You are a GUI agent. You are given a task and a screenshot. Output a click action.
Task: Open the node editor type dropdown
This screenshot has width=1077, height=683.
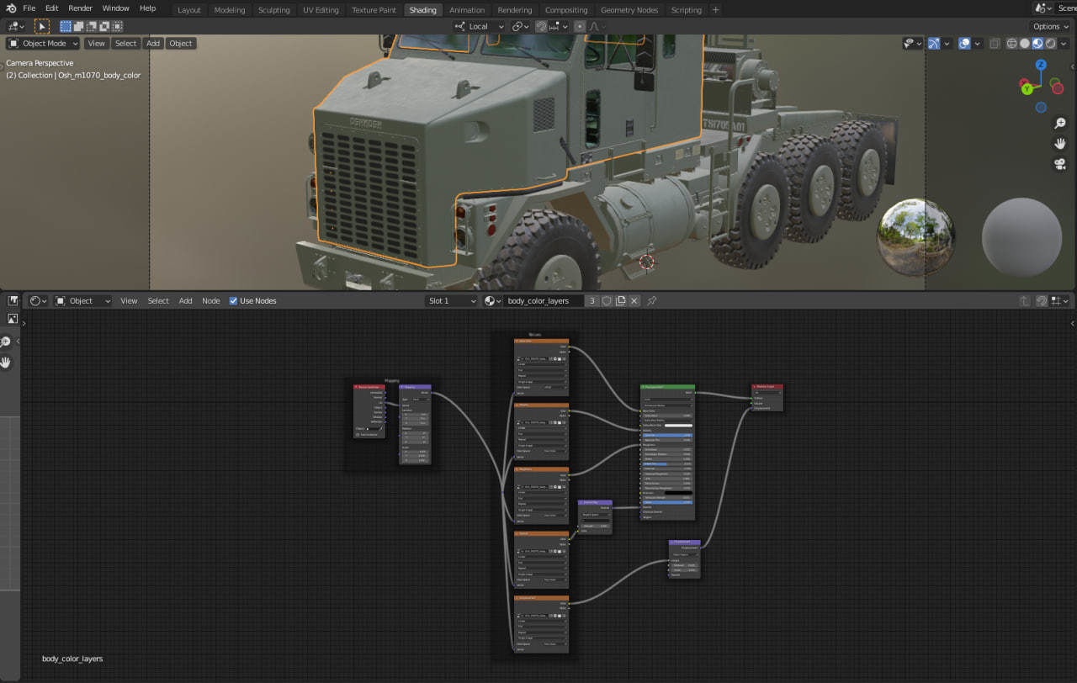[38, 300]
